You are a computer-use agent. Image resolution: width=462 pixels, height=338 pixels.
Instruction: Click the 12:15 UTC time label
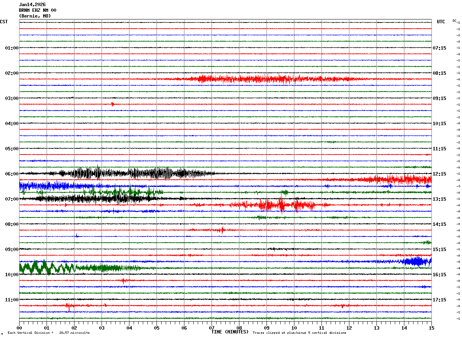pyautogui.click(x=439, y=174)
